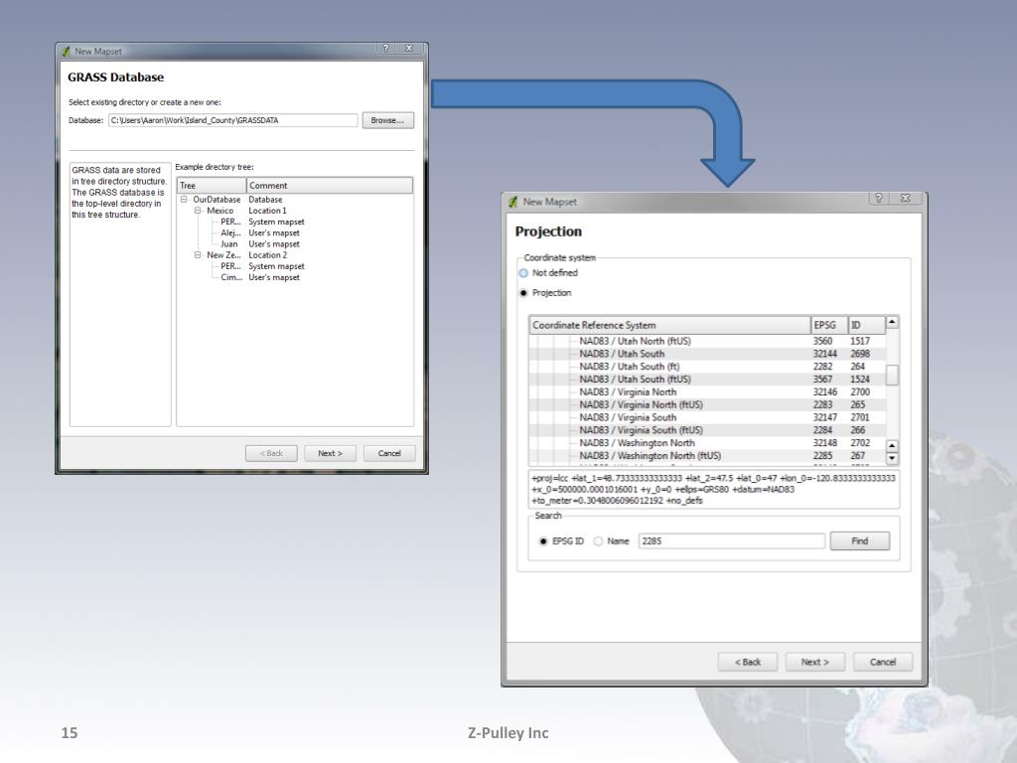Click the help question mark in GRASS Database dialog
The width and height of the screenshot is (1017, 763).
point(385,49)
